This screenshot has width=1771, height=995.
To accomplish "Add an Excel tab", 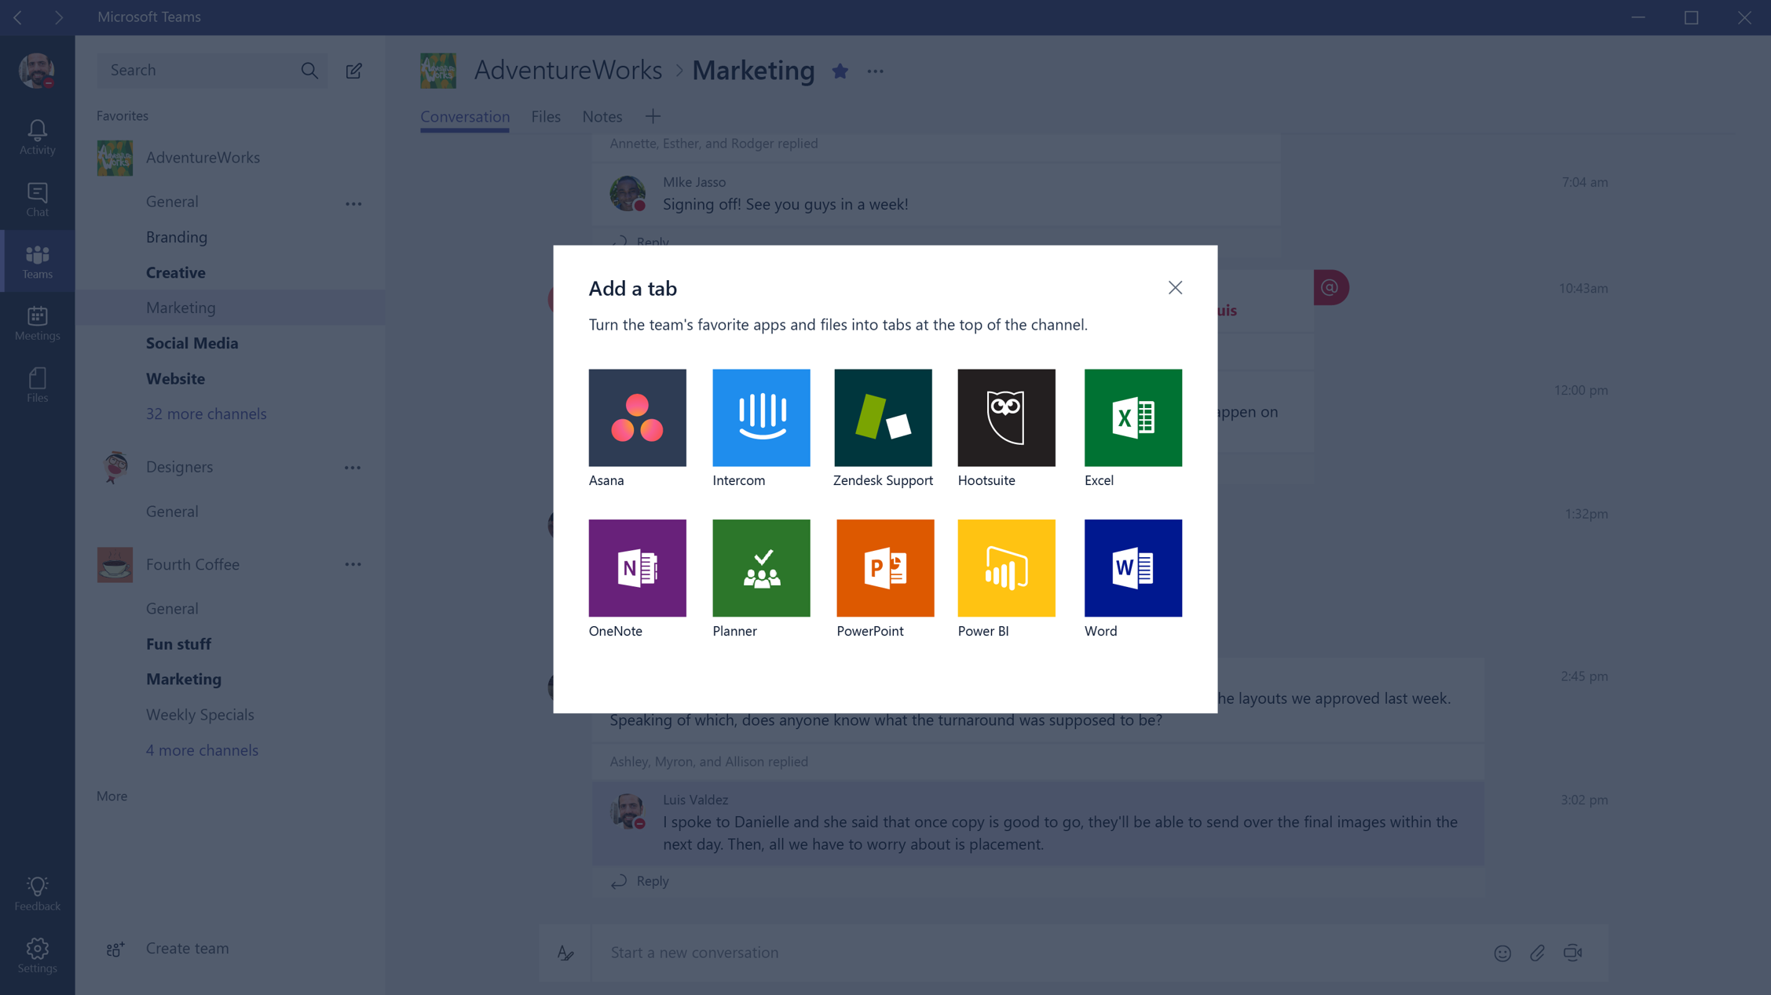I will (1132, 417).
